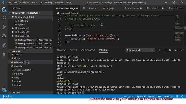The width and height of the screenshot is (186, 104).
Task: Open editor More Actions ellipsis
Action: (x=182, y=8)
